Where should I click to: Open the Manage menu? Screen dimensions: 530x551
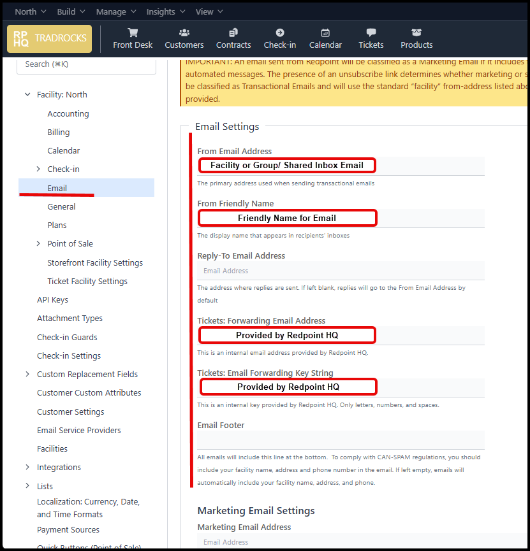(115, 11)
